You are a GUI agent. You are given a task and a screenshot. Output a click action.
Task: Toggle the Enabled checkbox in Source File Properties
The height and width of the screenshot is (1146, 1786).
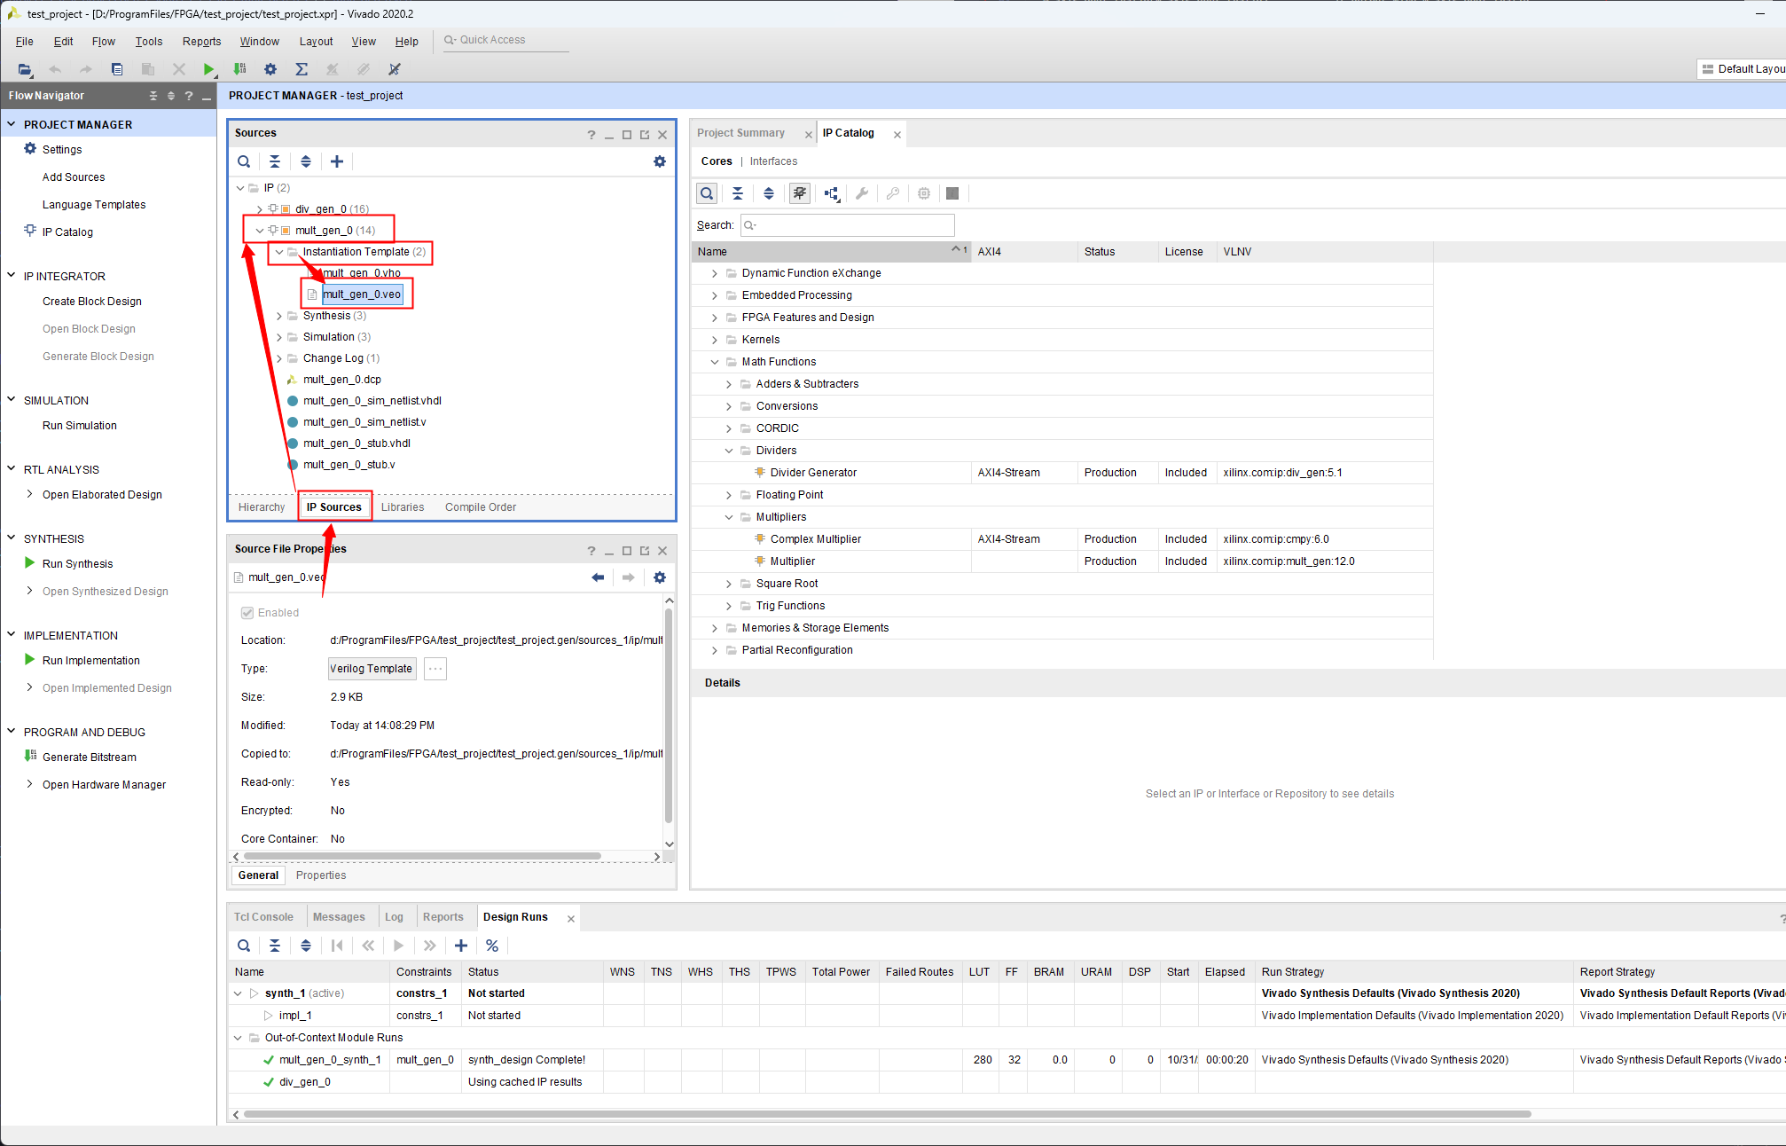pos(247,613)
